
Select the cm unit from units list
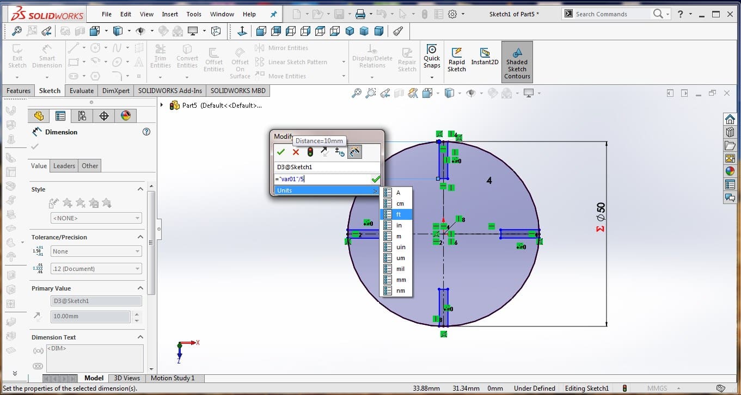coord(396,203)
